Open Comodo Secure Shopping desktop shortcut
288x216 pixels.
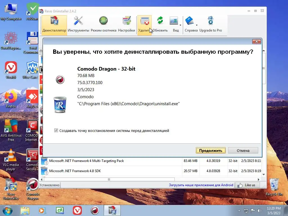32,160
